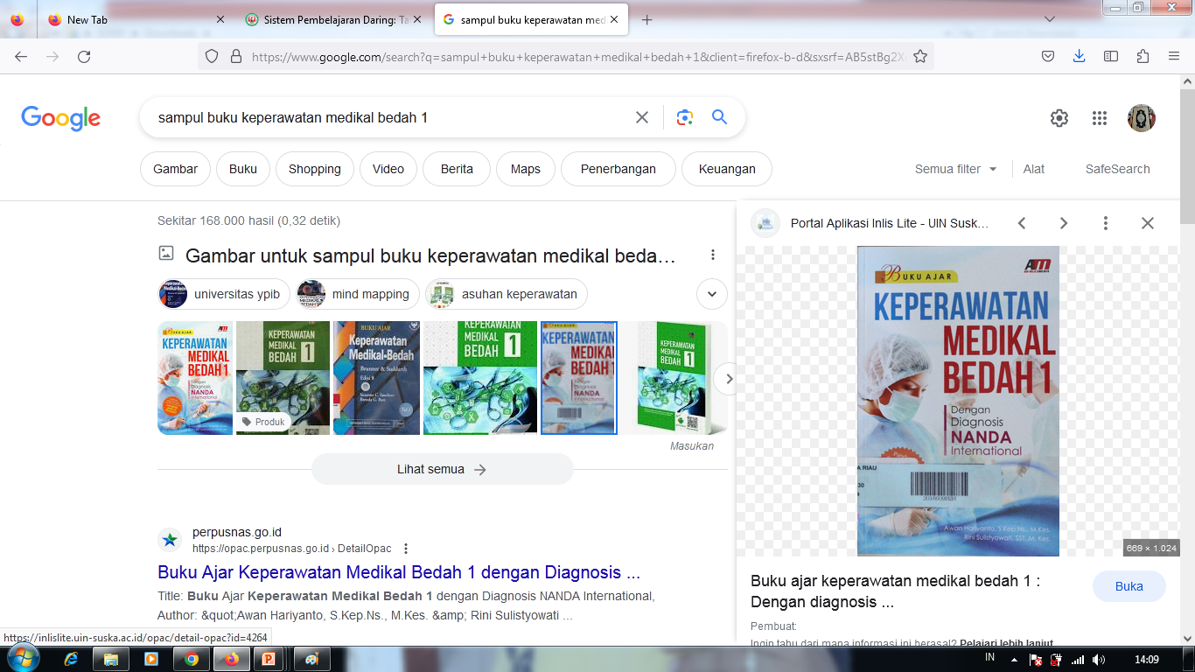Close the image preview panel
The height and width of the screenshot is (672, 1195).
coord(1148,223)
